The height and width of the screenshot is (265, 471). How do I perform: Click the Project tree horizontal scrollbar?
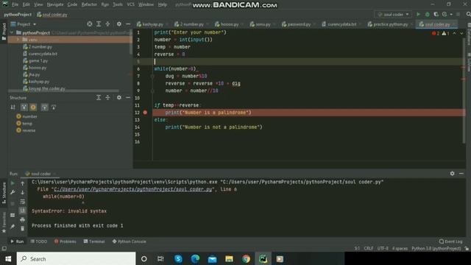click(64, 91)
